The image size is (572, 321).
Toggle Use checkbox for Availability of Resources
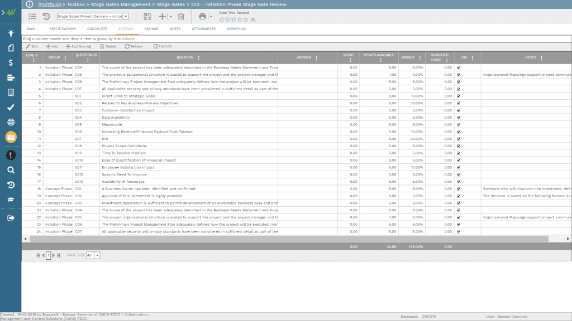[x=459, y=182]
